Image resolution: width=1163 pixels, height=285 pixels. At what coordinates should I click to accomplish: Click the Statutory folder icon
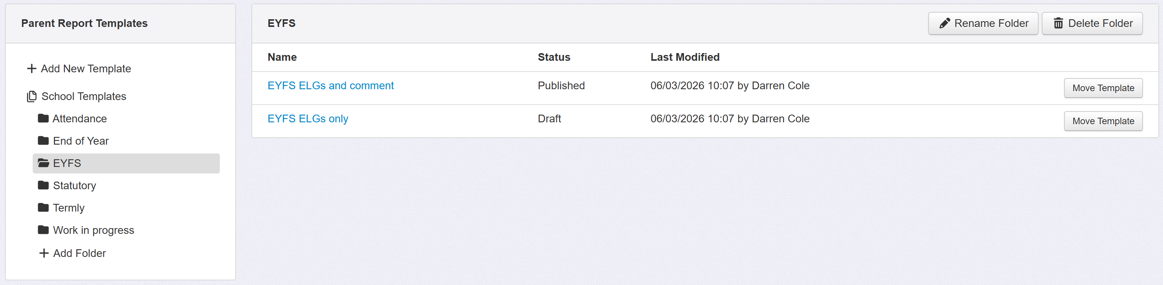pos(44,185)
